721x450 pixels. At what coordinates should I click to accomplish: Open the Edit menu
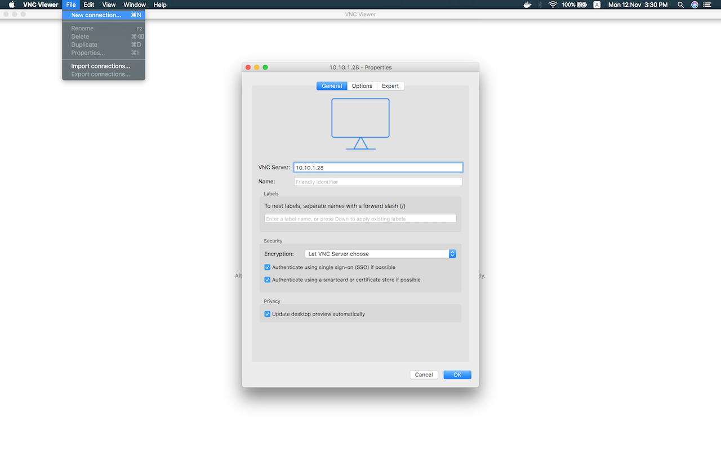tap(89, 4)
